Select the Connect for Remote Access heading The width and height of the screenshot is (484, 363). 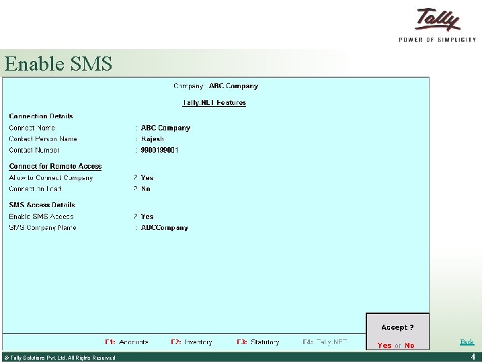(x=55, y=166)
